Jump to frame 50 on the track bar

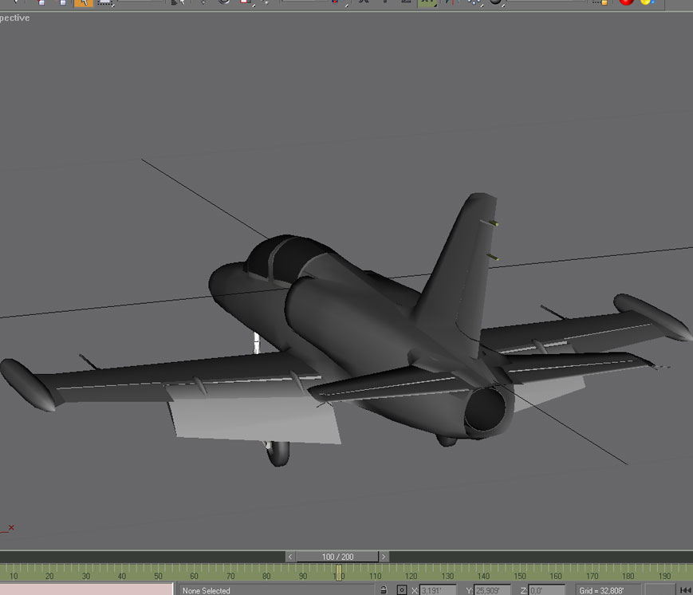[158, 576]
